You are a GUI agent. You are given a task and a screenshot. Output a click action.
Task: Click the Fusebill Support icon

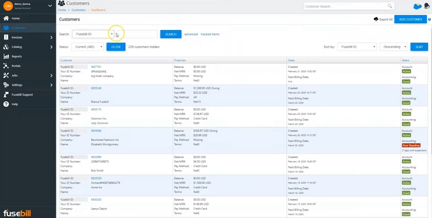(6, 95)
